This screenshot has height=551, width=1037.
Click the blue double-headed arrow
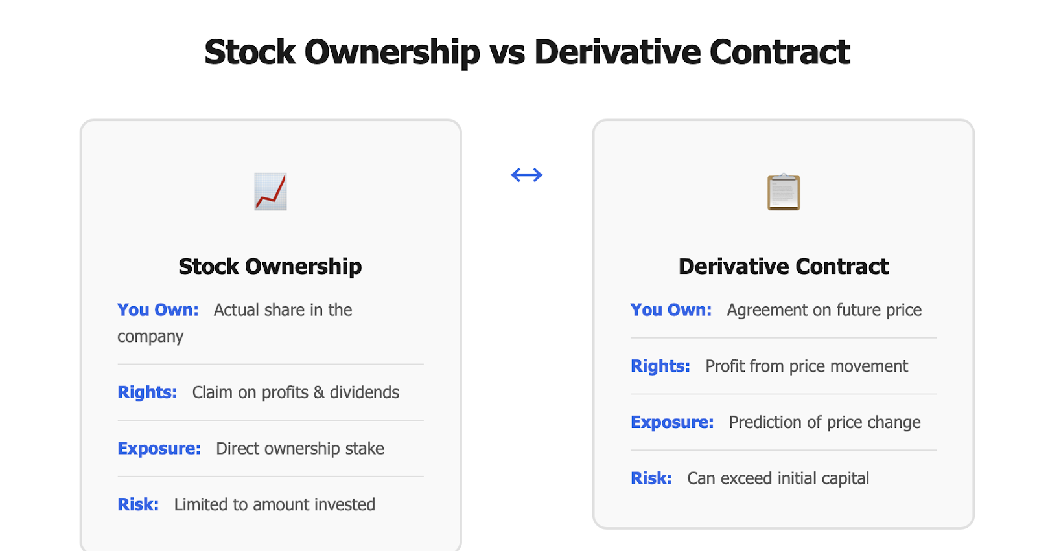526,175
